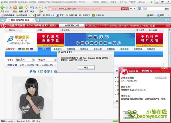Click the 添加收藏 favorites button
Viewport: 171px width, 123px height.
pos(22,15)
